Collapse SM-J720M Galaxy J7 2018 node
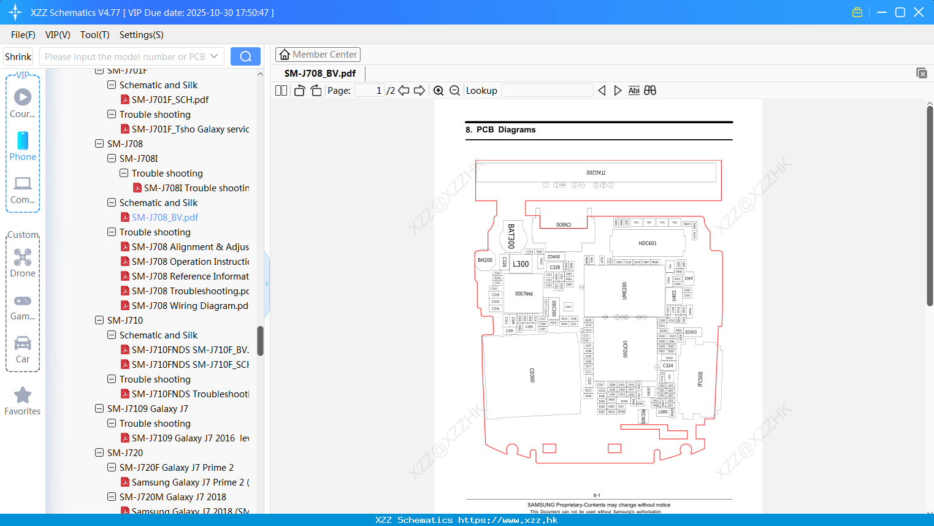The image size is (934, 526). tap(112, 497)
